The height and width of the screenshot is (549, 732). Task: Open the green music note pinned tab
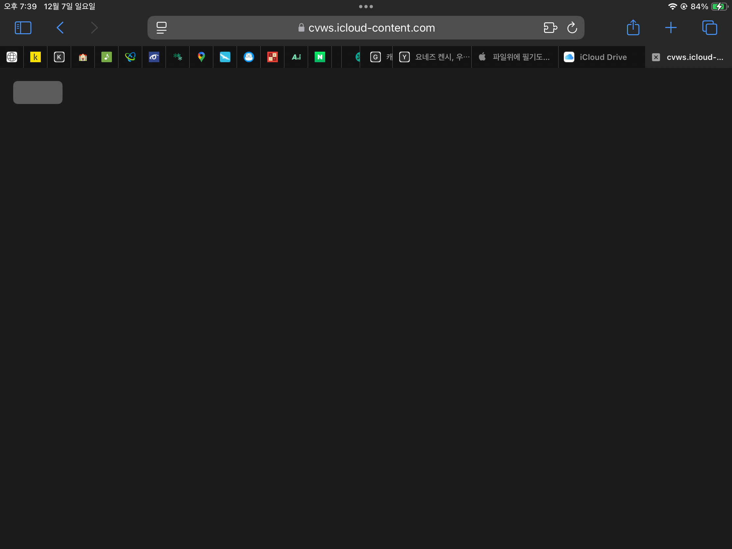107,57
